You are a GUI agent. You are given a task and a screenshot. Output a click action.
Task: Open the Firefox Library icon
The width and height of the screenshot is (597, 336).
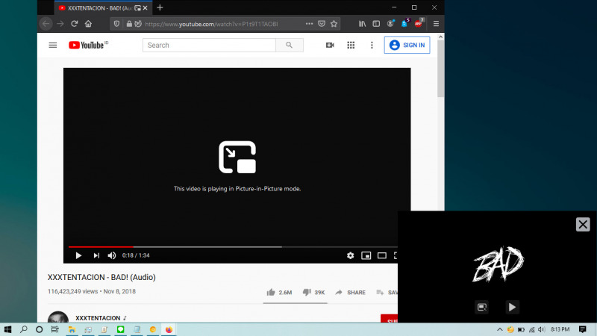point(362,24)
